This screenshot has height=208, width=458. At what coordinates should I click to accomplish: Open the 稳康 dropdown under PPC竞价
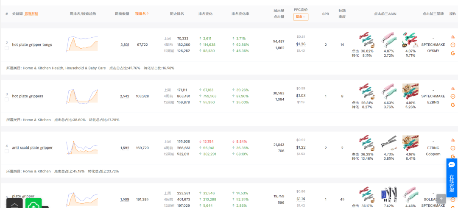[x=301, y=17]
